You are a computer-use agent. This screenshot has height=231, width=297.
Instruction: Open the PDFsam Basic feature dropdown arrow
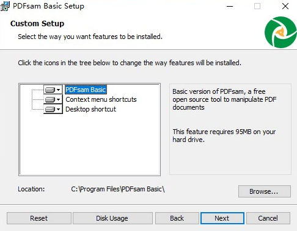point(59,90)
